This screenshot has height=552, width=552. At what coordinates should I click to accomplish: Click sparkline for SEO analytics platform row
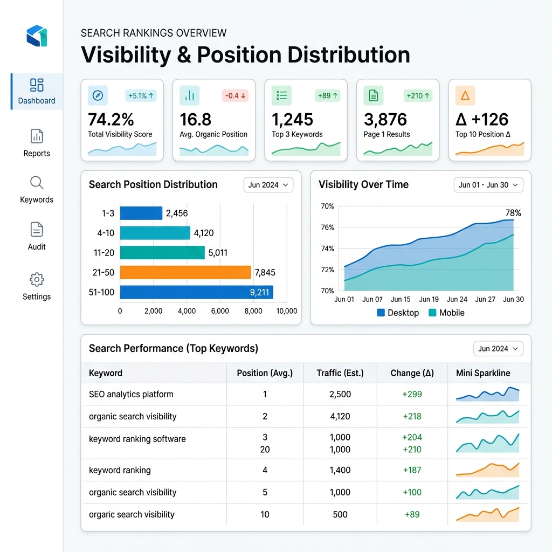coord(487,394)
